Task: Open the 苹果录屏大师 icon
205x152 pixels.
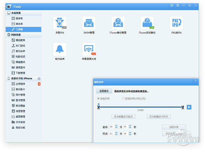Action: point(89,49)
